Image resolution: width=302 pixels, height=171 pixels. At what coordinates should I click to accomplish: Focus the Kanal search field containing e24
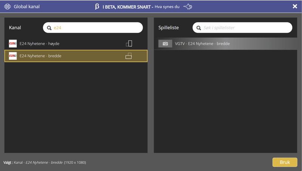coord(93,27)
